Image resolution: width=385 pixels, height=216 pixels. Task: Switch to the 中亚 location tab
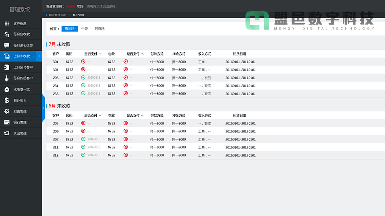[x=85, y=29]
